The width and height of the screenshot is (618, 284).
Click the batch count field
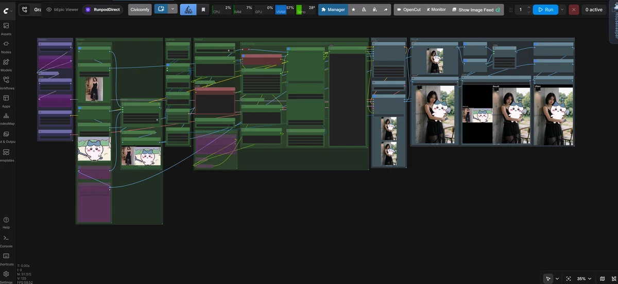tap(521, 10)
